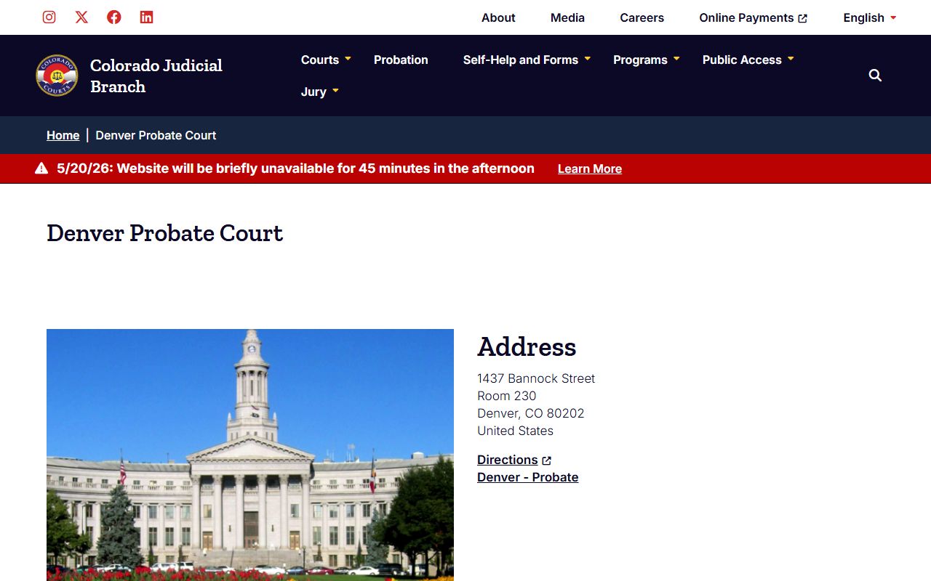Screen dimensions: 931x581
Task: Open the Instagram social icon
Action: (49, 17)
